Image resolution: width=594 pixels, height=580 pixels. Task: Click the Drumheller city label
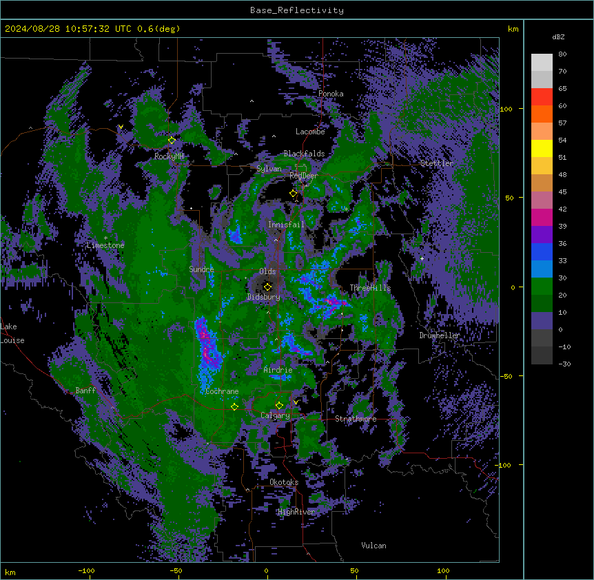coord(440,335)
